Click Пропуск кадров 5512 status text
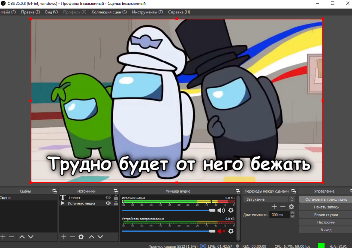The height and width of the screenshot is (248, 352). [173, 246]
